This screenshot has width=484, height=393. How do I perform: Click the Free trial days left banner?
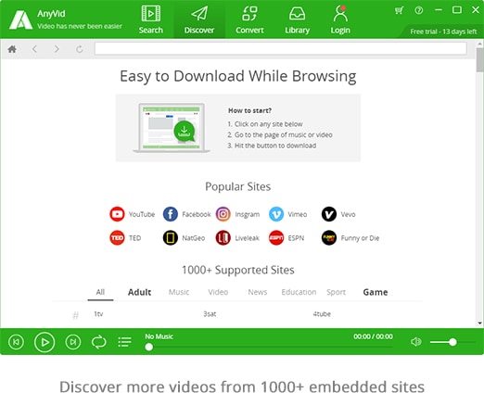(443, 32)
